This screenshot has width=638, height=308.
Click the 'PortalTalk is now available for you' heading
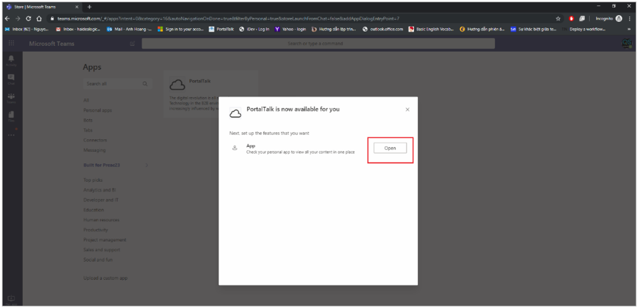pyautogui.click(x=293, y=109)
